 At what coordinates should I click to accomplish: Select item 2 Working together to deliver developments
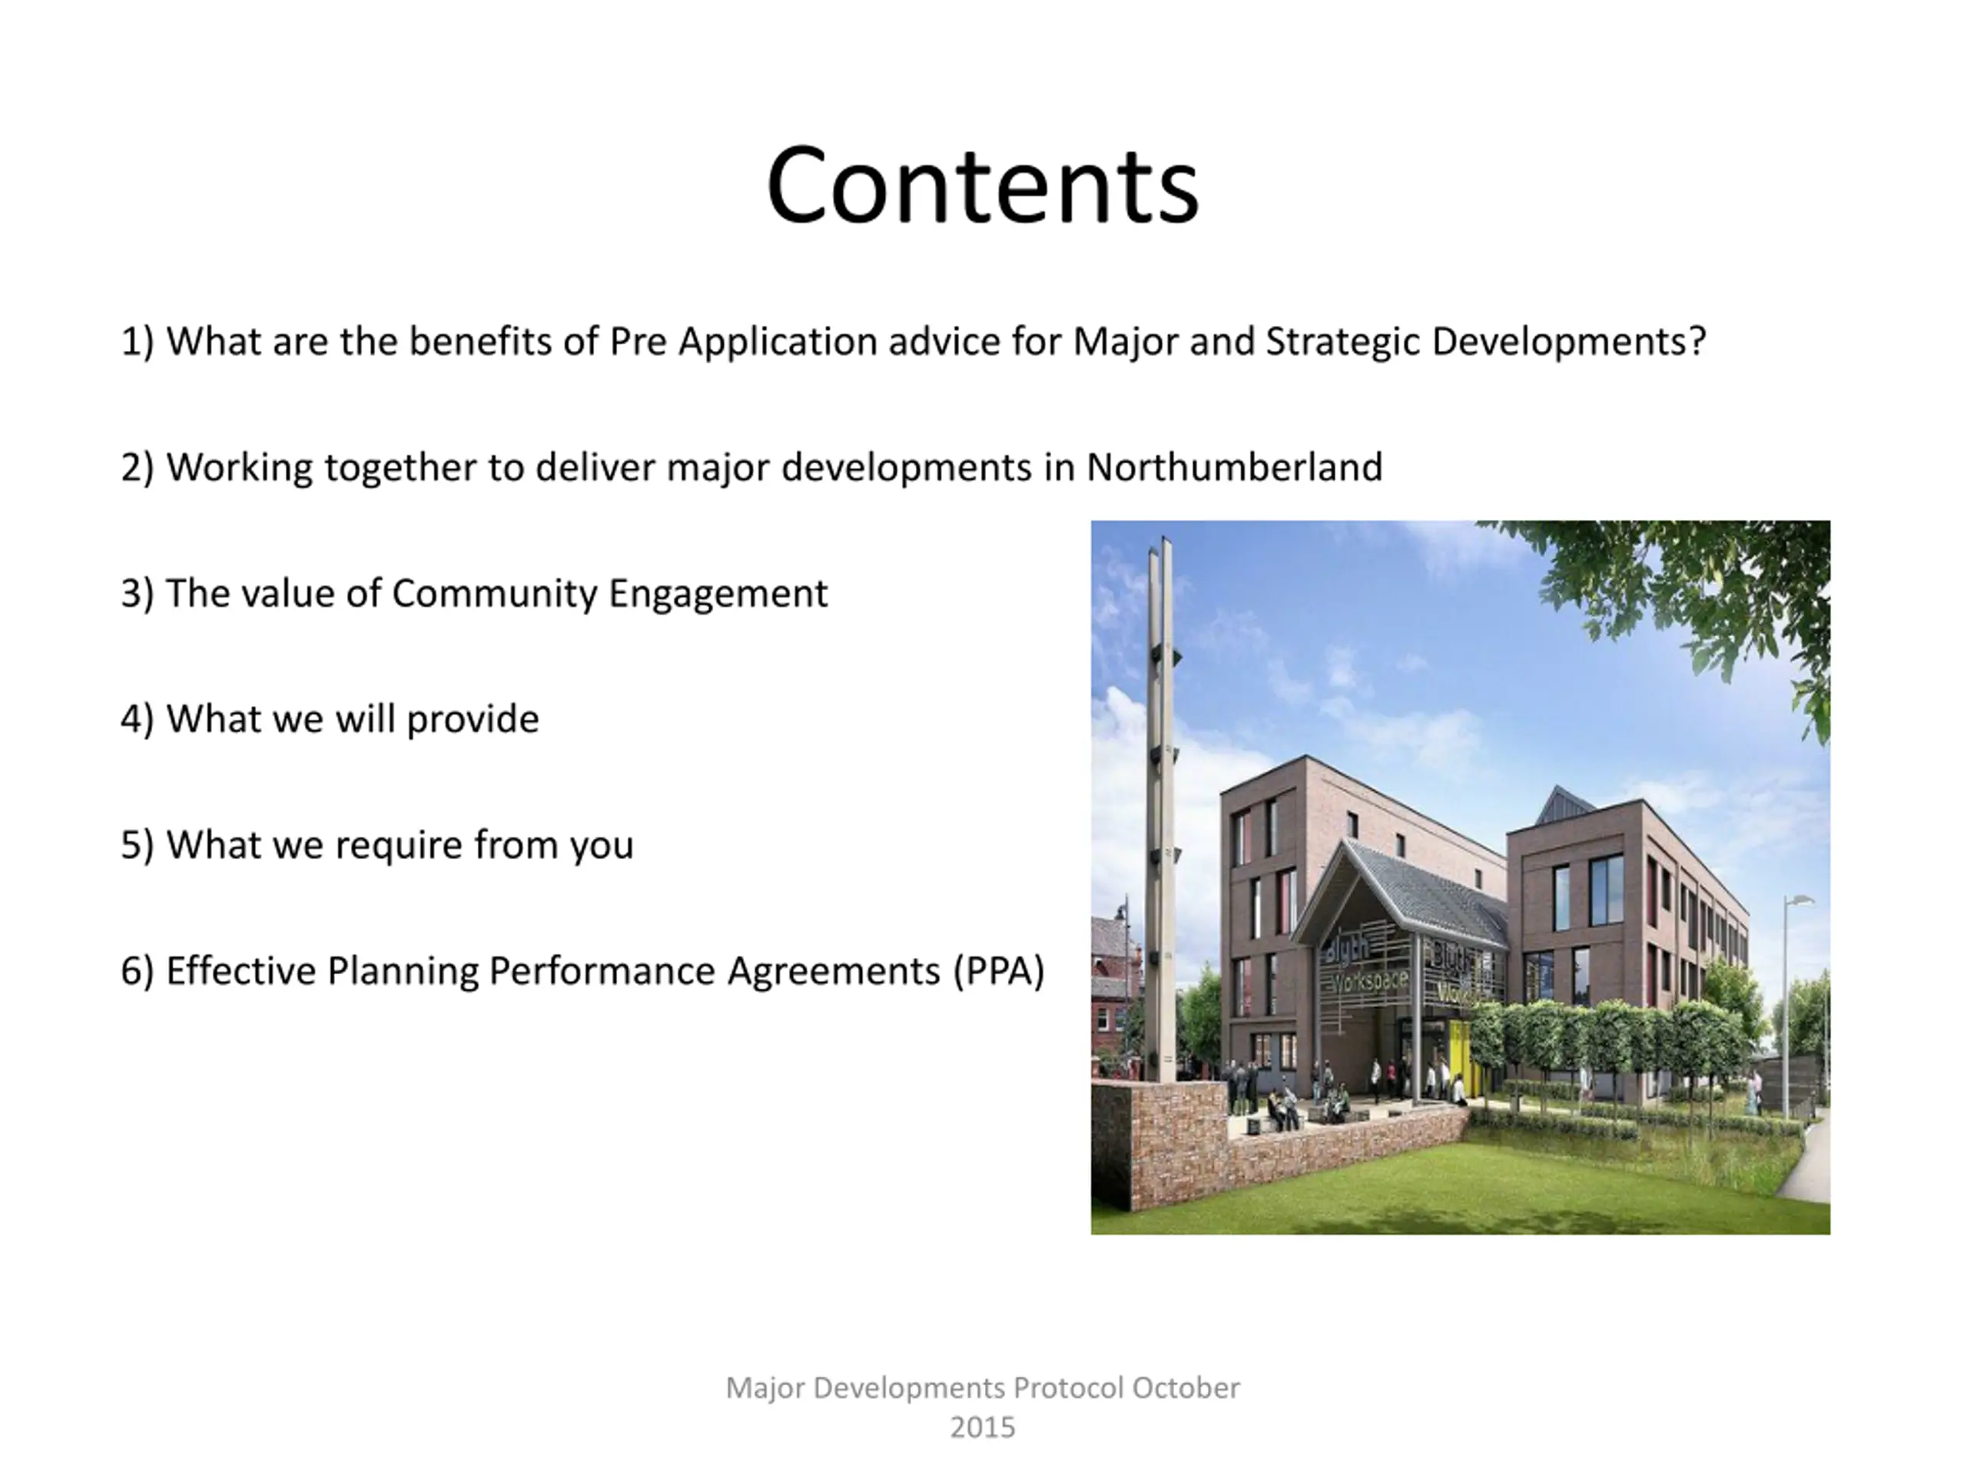(x=751, y=468)
